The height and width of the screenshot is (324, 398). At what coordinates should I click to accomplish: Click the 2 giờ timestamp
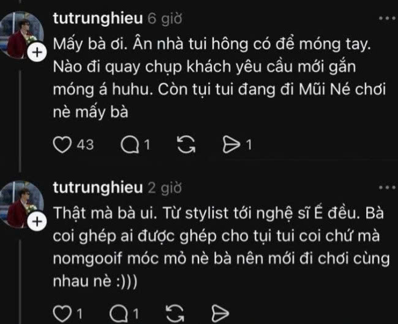(x=165, y=186)
